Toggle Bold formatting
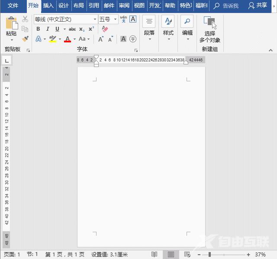The width and height of the screenshot is (277, 259). point(38,29)
